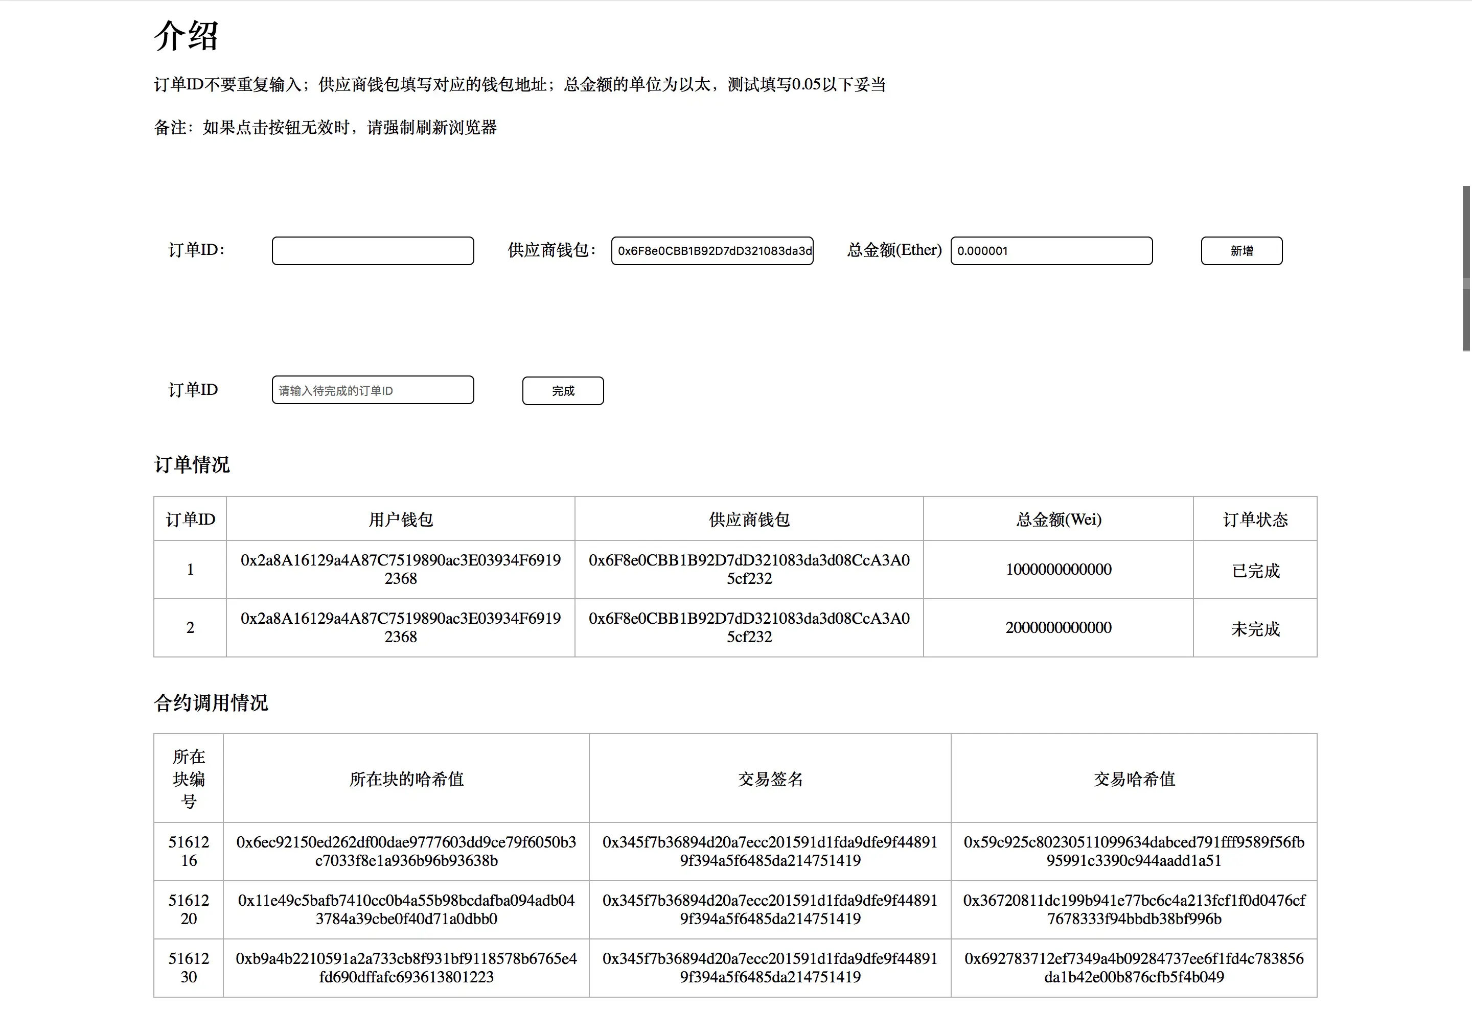The height and width of the screenshot is (1012, 1472).
Task: Click the 合约调用情况 section heading
Action: tap(211, 702)
